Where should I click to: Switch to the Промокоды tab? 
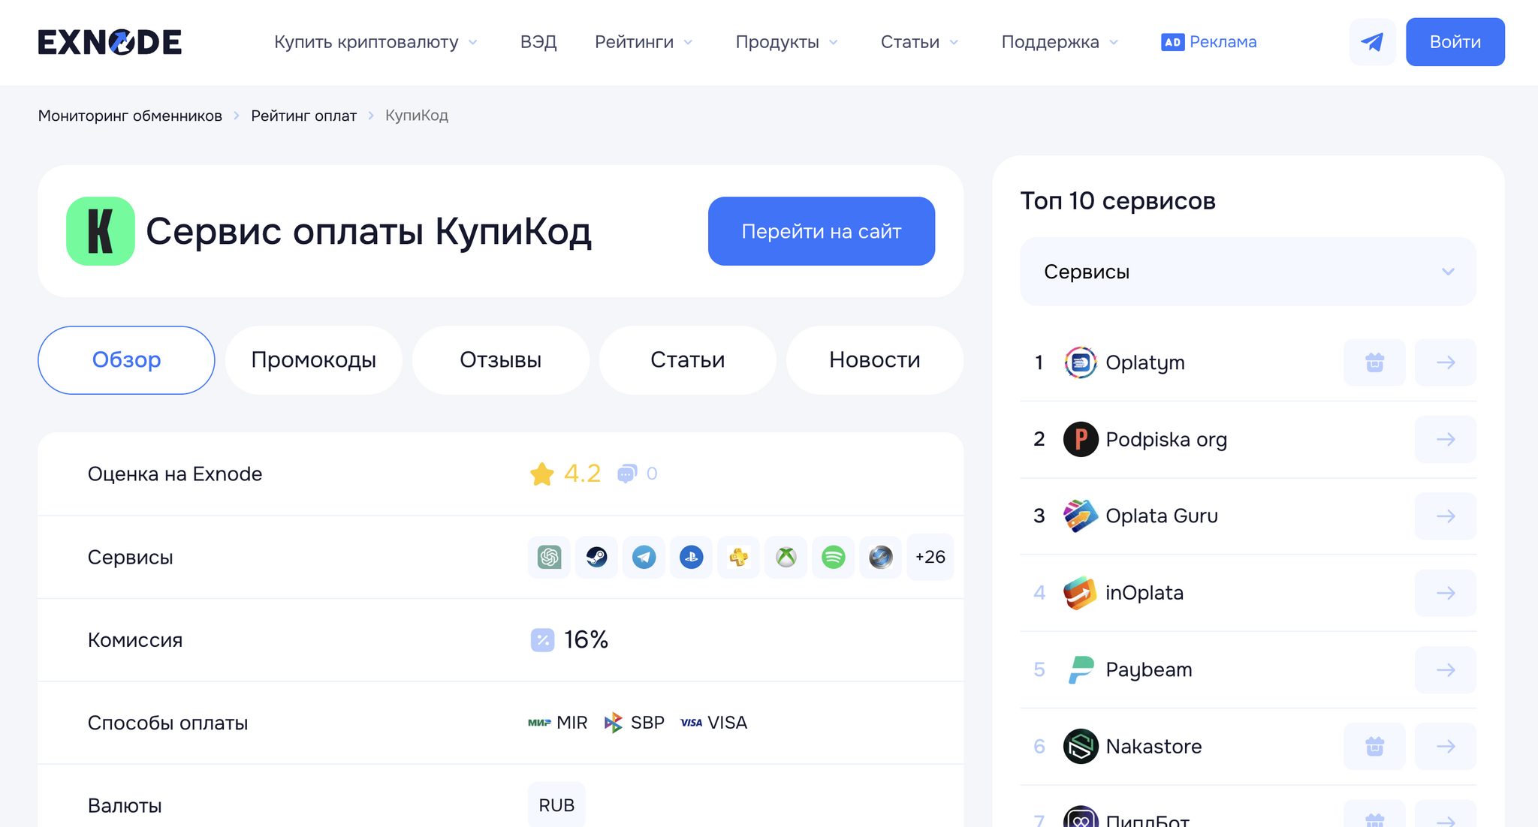point(313,360)
